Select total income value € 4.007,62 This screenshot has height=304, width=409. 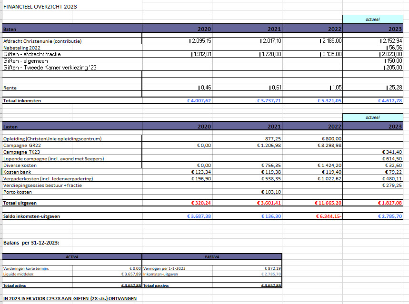[x=199, y=101]
